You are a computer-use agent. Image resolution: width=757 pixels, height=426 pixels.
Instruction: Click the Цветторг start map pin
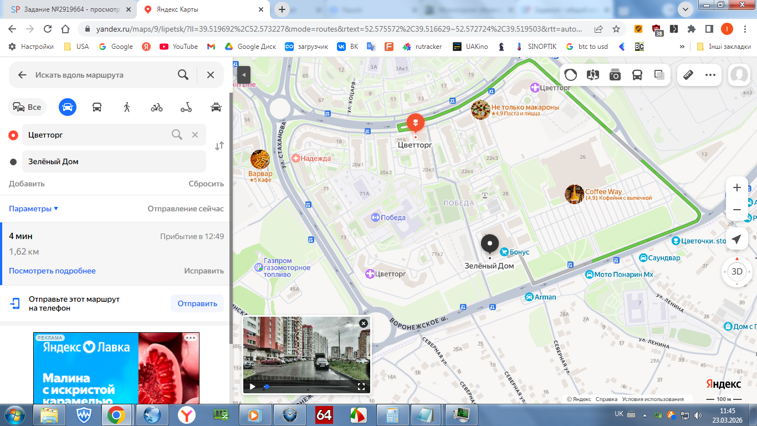415,123
